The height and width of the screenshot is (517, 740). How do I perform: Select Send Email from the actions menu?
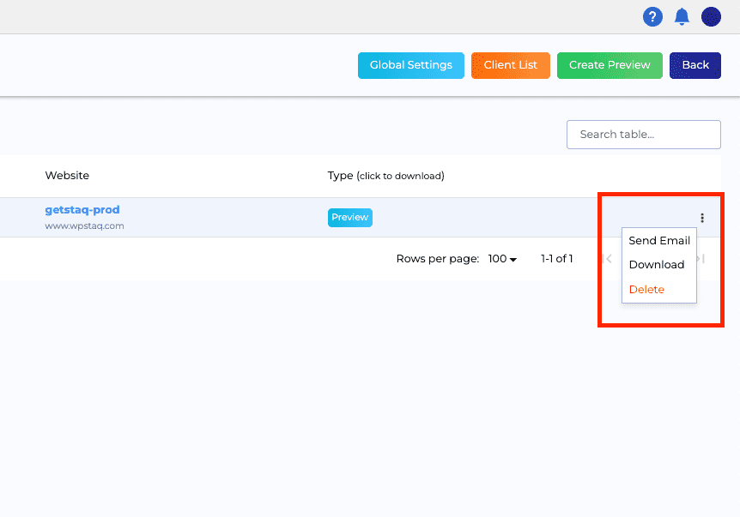point(658,240)
